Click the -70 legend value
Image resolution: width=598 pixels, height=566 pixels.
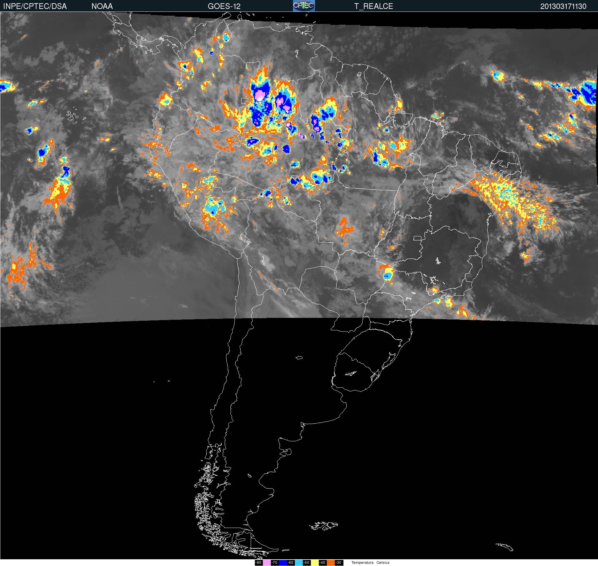[x=274, y=563]
